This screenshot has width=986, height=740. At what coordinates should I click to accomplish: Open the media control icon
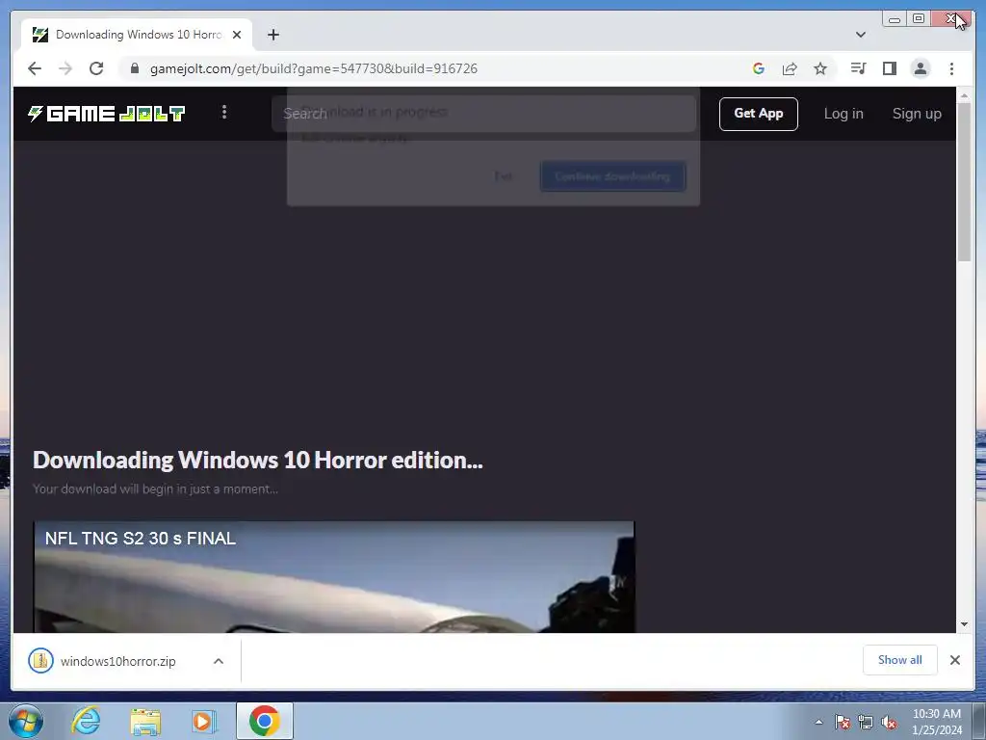858,68
